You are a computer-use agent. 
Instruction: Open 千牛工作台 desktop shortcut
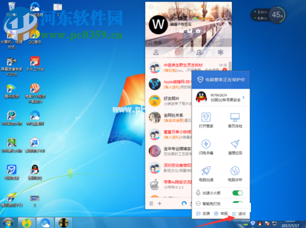(x=35, y=64)
